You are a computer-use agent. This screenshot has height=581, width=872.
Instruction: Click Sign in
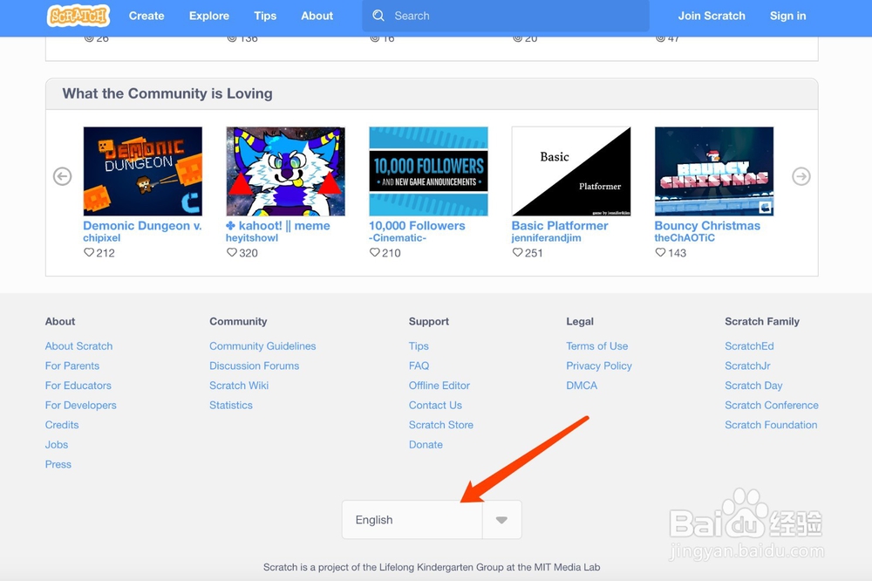point(787,16)
